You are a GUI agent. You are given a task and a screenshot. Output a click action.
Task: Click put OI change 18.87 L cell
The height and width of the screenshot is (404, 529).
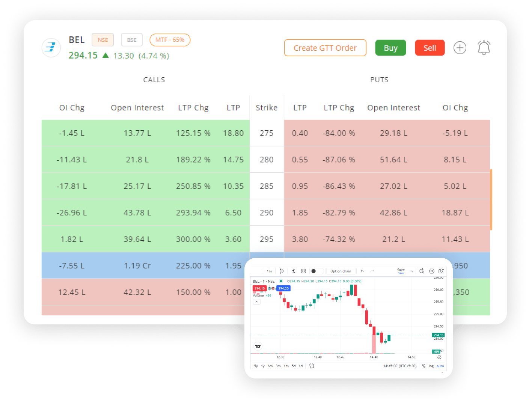tap(455, 213)
